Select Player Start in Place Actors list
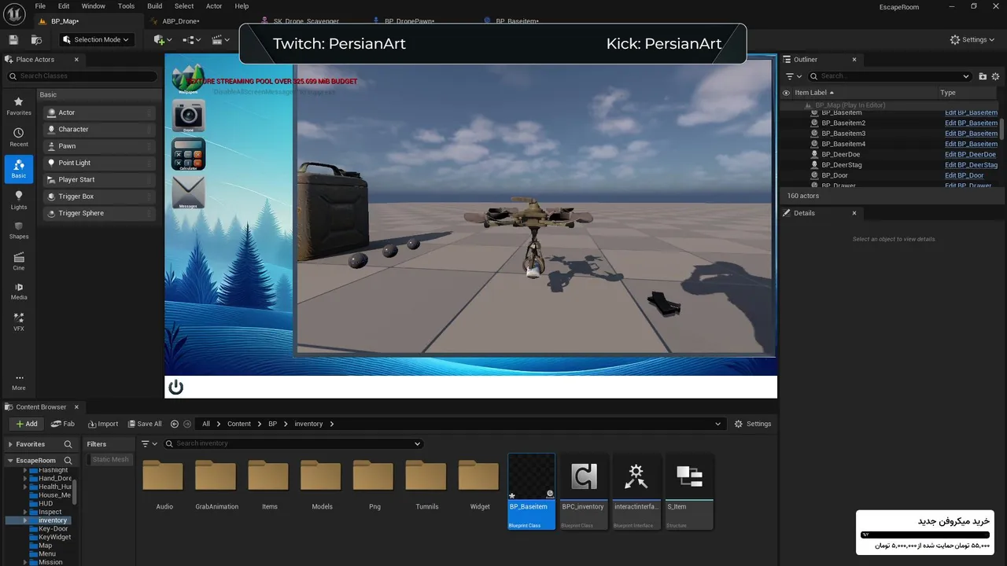 [x=99, y=179]
